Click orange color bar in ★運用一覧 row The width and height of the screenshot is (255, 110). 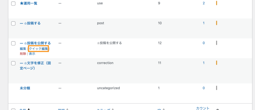[217, 3]
